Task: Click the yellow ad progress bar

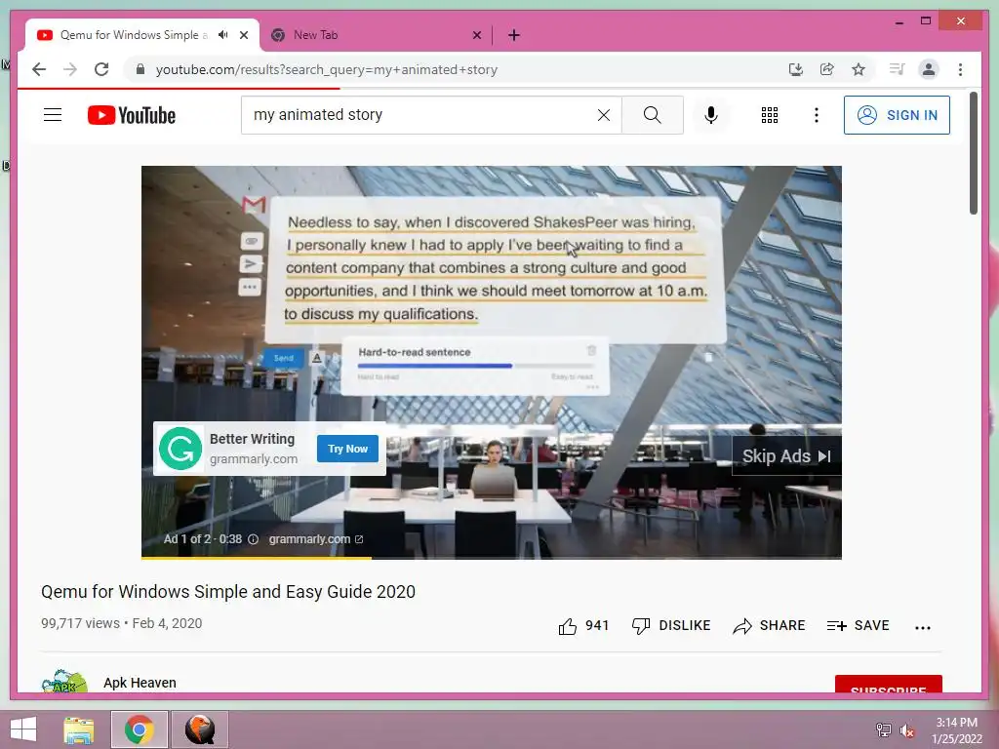Action: pyautogui.click(x=257, y=557)
